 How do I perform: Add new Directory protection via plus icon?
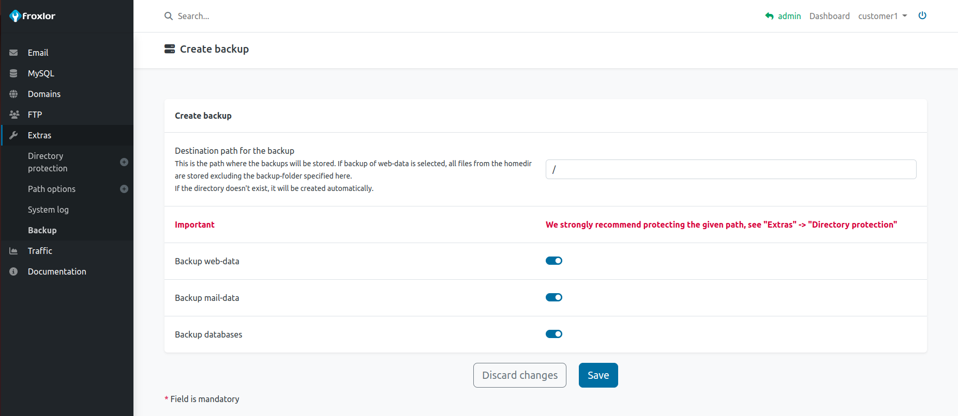[124, 162]
